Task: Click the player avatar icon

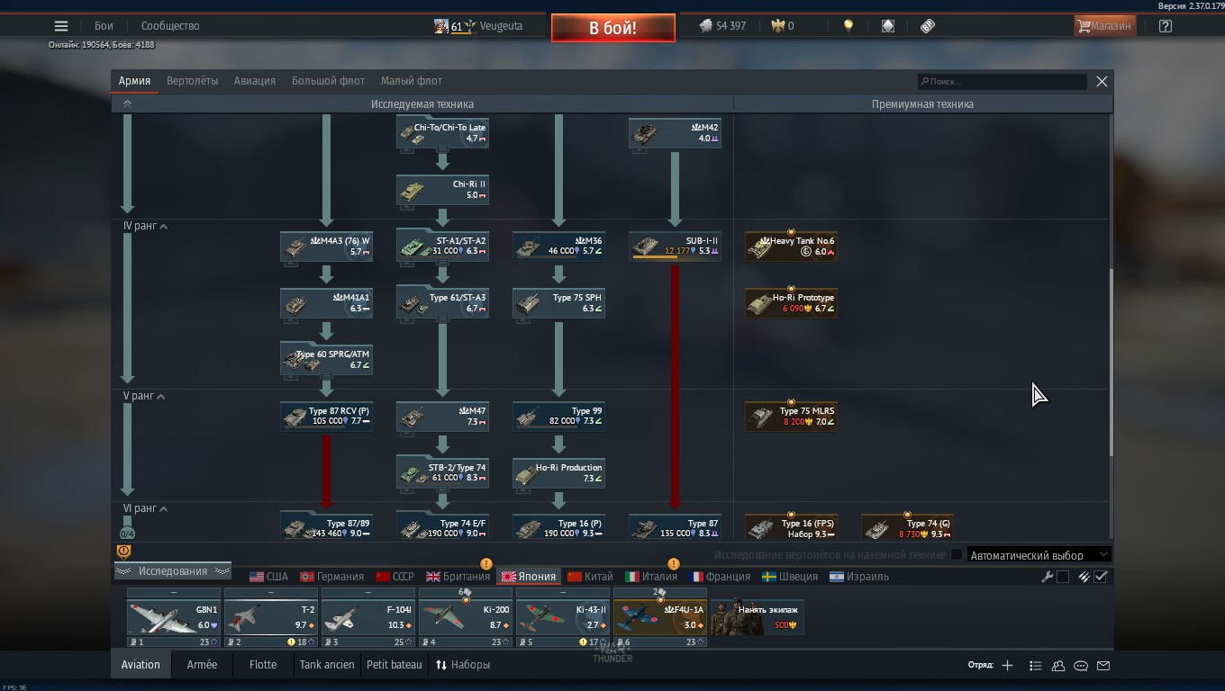Action: [441, 26]
